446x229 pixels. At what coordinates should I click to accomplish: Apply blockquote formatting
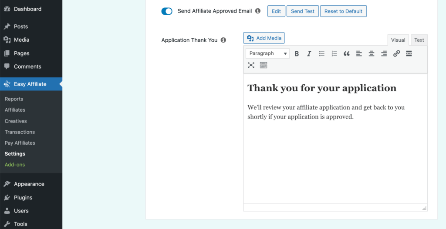pyautogui.click(x=346, y=53)
